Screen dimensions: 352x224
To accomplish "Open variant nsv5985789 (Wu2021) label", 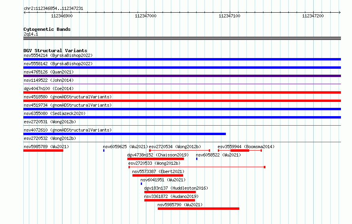I will point(46,147).
